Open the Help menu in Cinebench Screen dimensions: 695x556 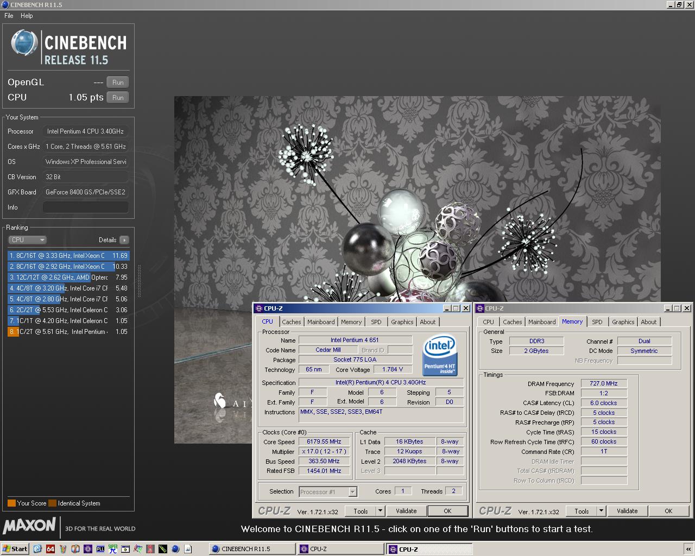(27, 16)
